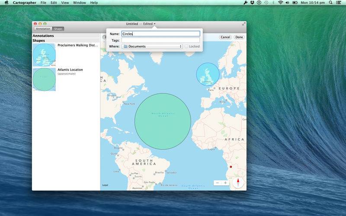Click the blue circle over Britain
The height and width of the screenshot is (216, 346).
[x=208, y=74]
